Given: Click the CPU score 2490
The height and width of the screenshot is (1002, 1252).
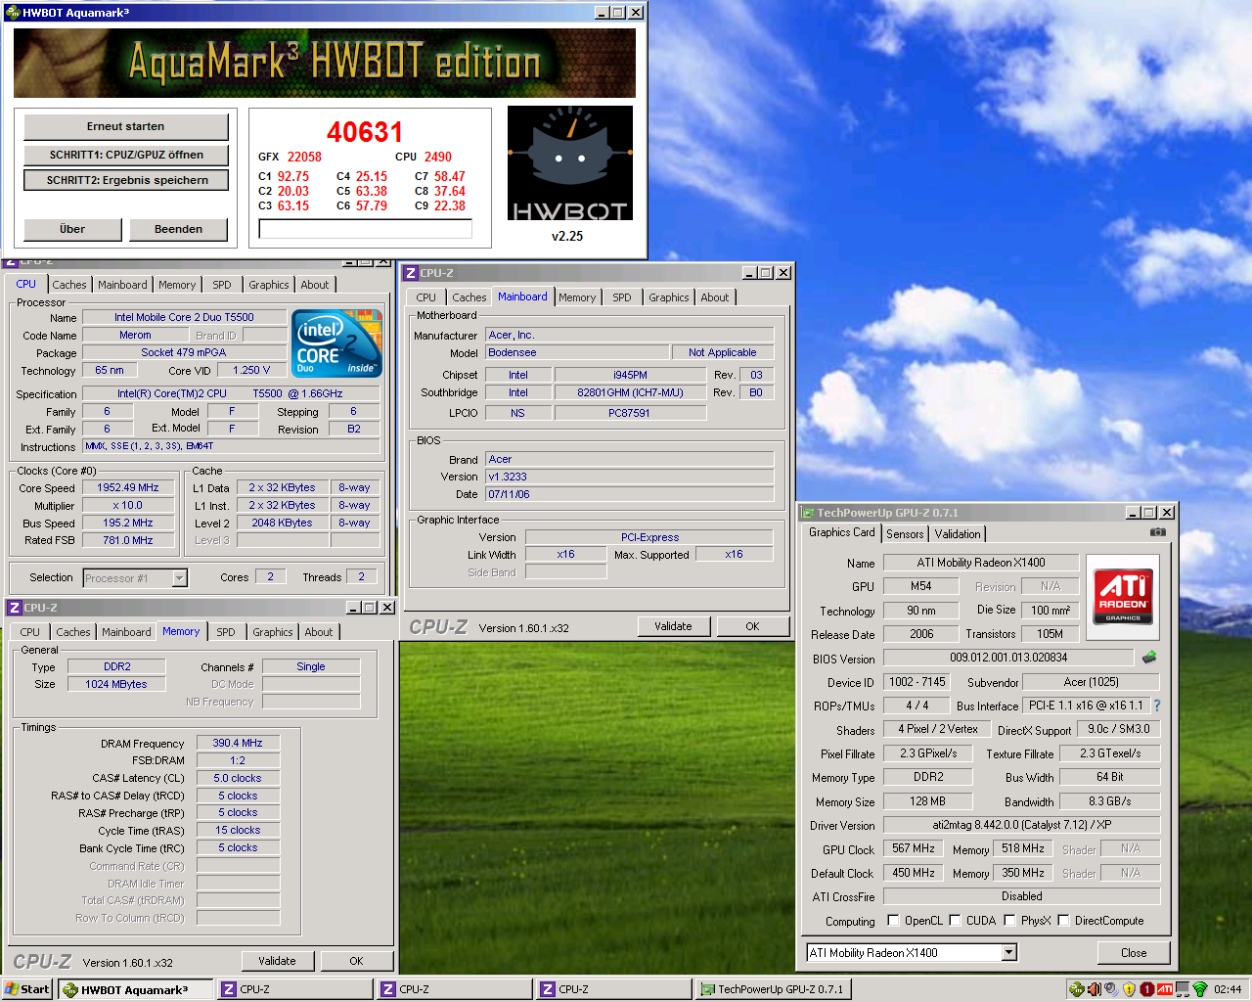Looking at the screenshot, I should pyautogui.click(x=437, y=157).
